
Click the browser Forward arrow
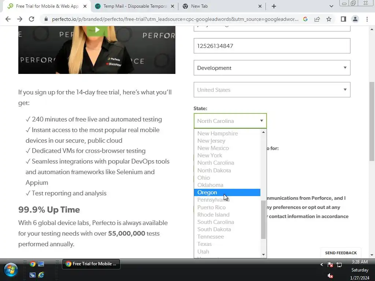tap(20, 19)
